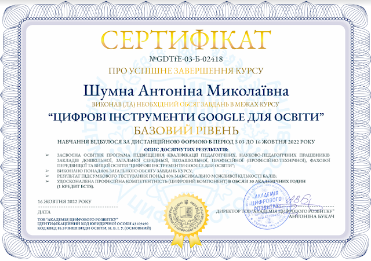Click 'КОД КВЕД 85.59' footer line
This screenshot has width=371, height=261.
94,228
